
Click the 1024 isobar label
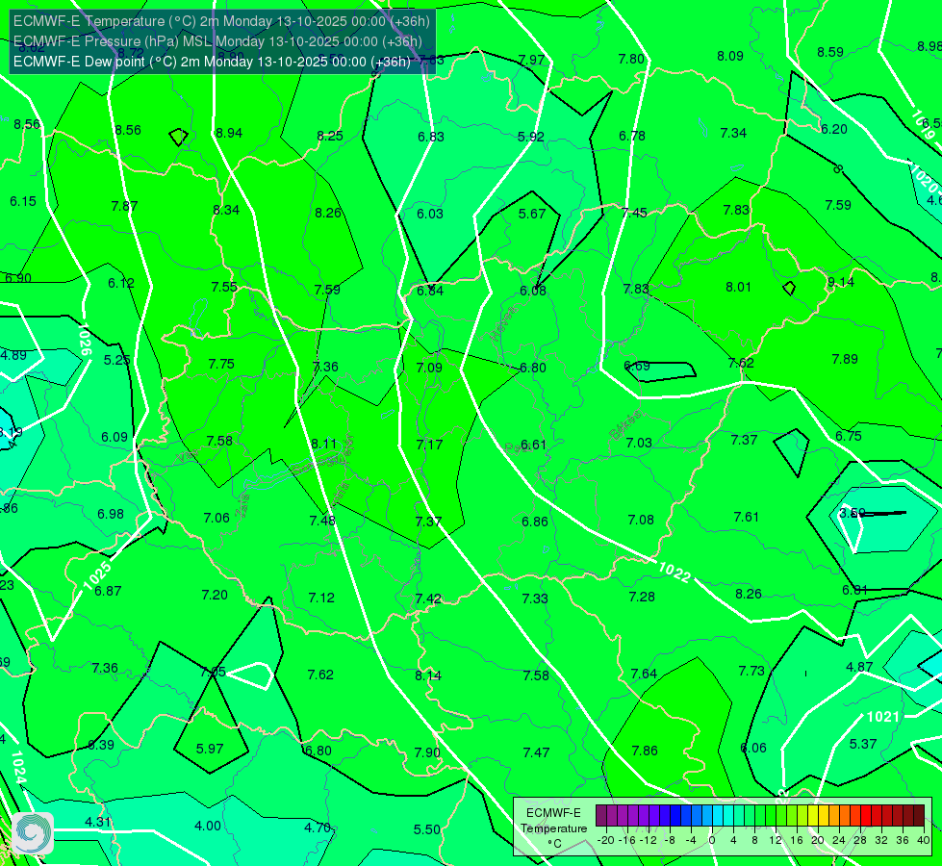coord(18,768)
